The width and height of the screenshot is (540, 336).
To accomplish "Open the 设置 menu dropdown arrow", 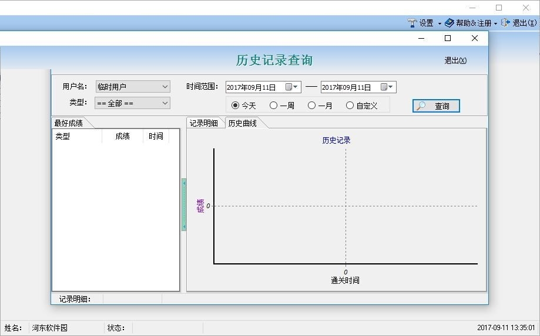I will pyautogui.click(x=440, y=23).
